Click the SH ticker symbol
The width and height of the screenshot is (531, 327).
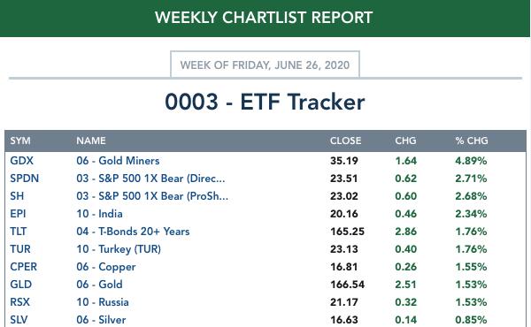pos(17,196)
